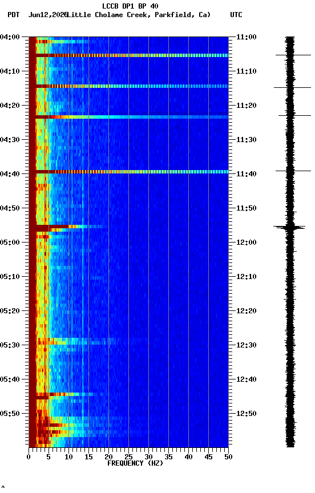This screenshot has width=315, height=493.
Task: Click the '50' Hz frequency axis label
Action: click(x=228, y=457)
